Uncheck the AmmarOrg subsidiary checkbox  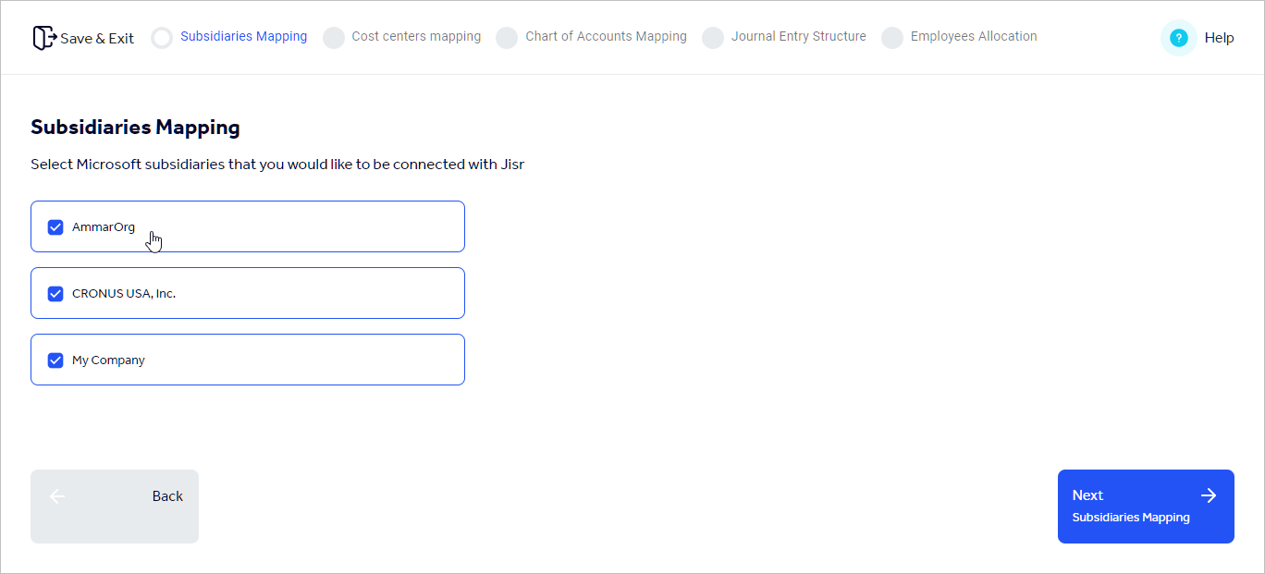click(x=55, y=226)
